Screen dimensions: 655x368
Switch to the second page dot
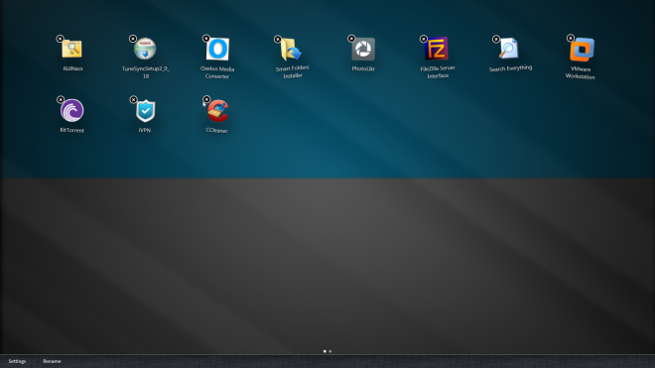[330, 351]
